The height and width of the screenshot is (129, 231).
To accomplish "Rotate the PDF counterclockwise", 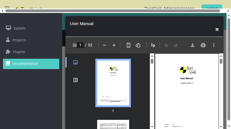I will coord(138,45).
